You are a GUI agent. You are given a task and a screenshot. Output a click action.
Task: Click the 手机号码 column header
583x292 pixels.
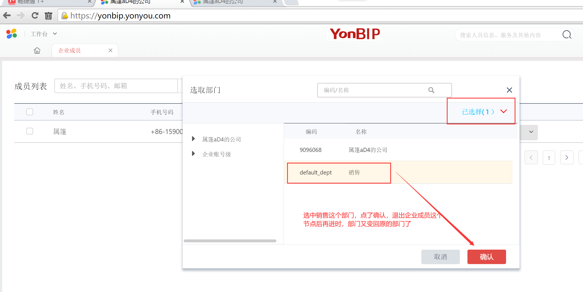click(x=162, y=112)
